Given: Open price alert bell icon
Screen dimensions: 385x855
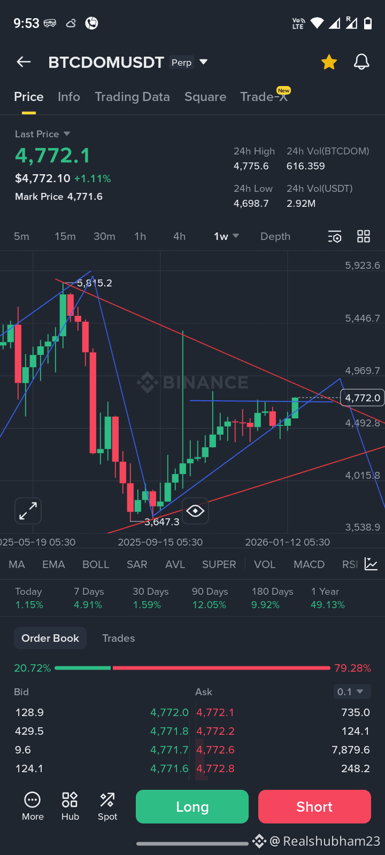Looking at the screenshot, I should point(361,62).
